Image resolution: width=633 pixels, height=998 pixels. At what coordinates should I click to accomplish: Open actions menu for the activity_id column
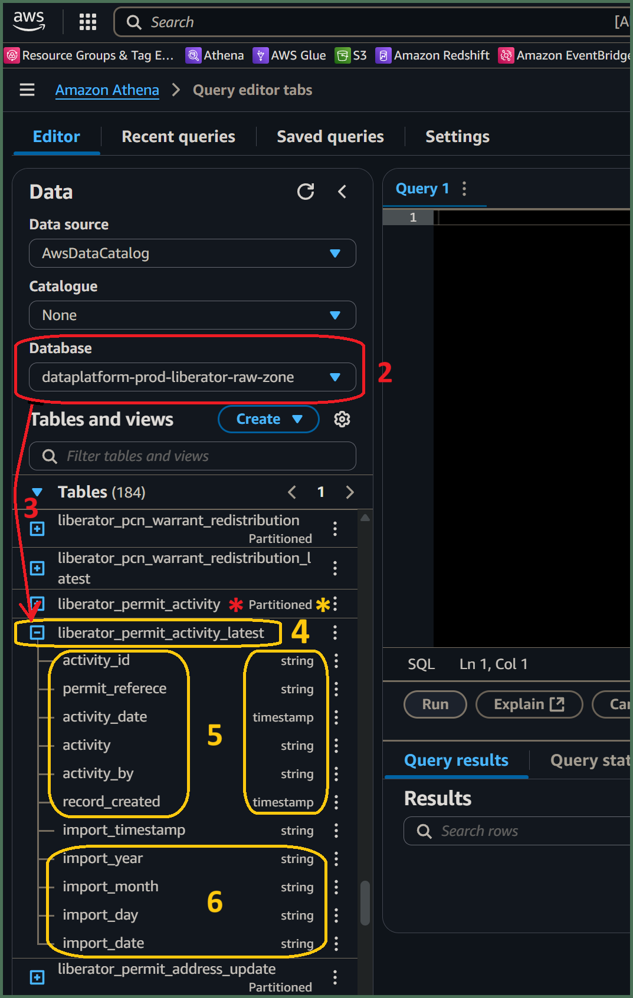[336, 661]
